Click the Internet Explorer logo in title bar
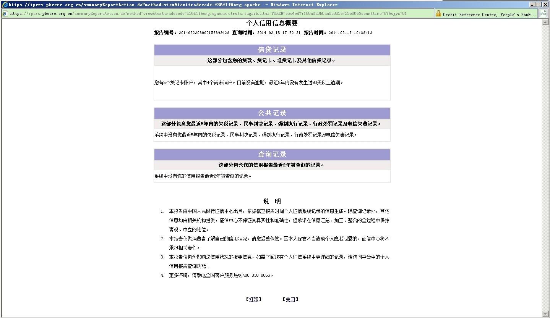Image resolution: width=550 pixels, height=318 pixels. coord(5,5)
